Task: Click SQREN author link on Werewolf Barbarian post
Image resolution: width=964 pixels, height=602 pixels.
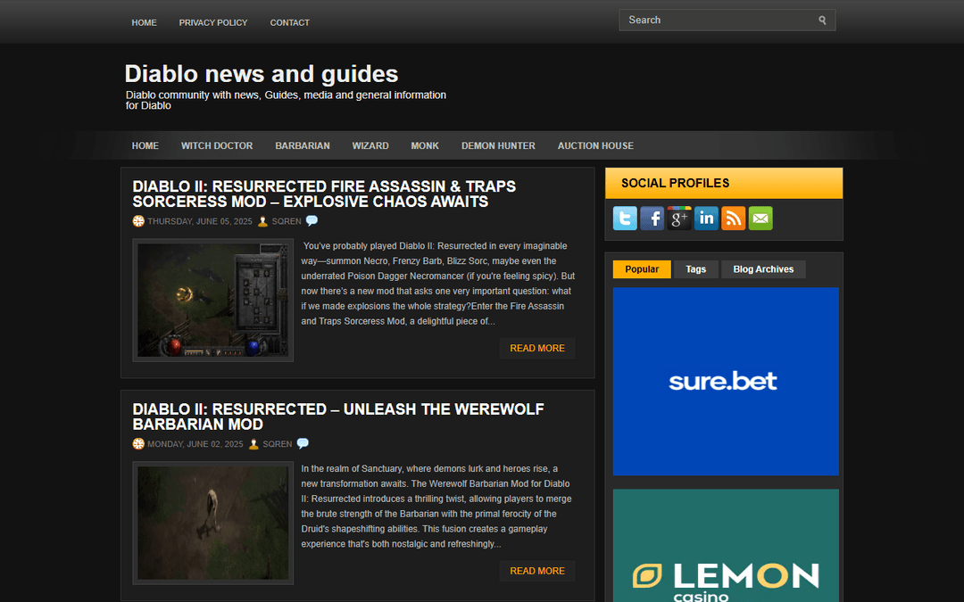Action: point(278,443)
